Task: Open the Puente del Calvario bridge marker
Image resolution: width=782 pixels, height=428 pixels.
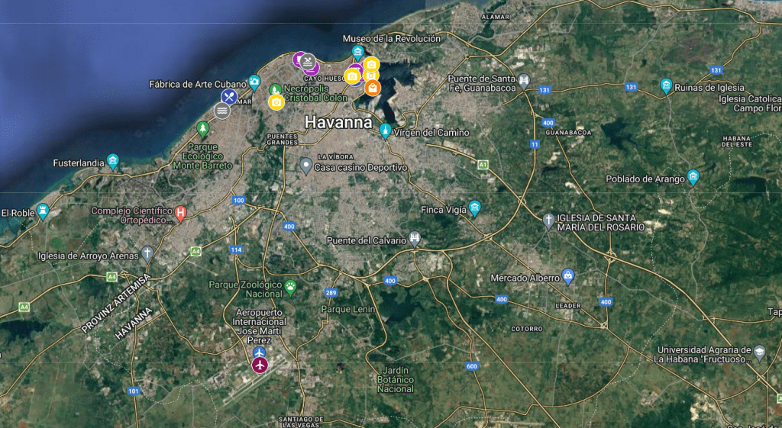Action: click(x=415, y=239)
